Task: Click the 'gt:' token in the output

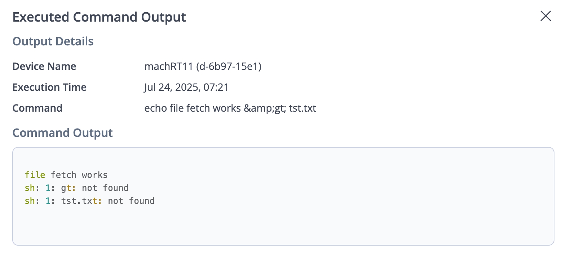Action: click(x=68, y=188)
